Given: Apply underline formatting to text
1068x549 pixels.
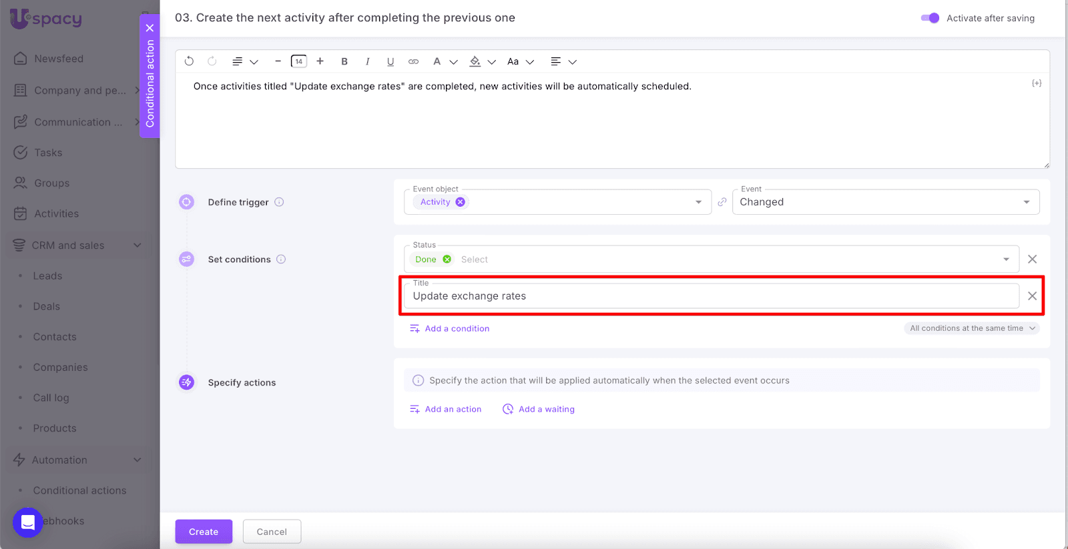Looking at the screenshot, I should click(x=390, y=61).
